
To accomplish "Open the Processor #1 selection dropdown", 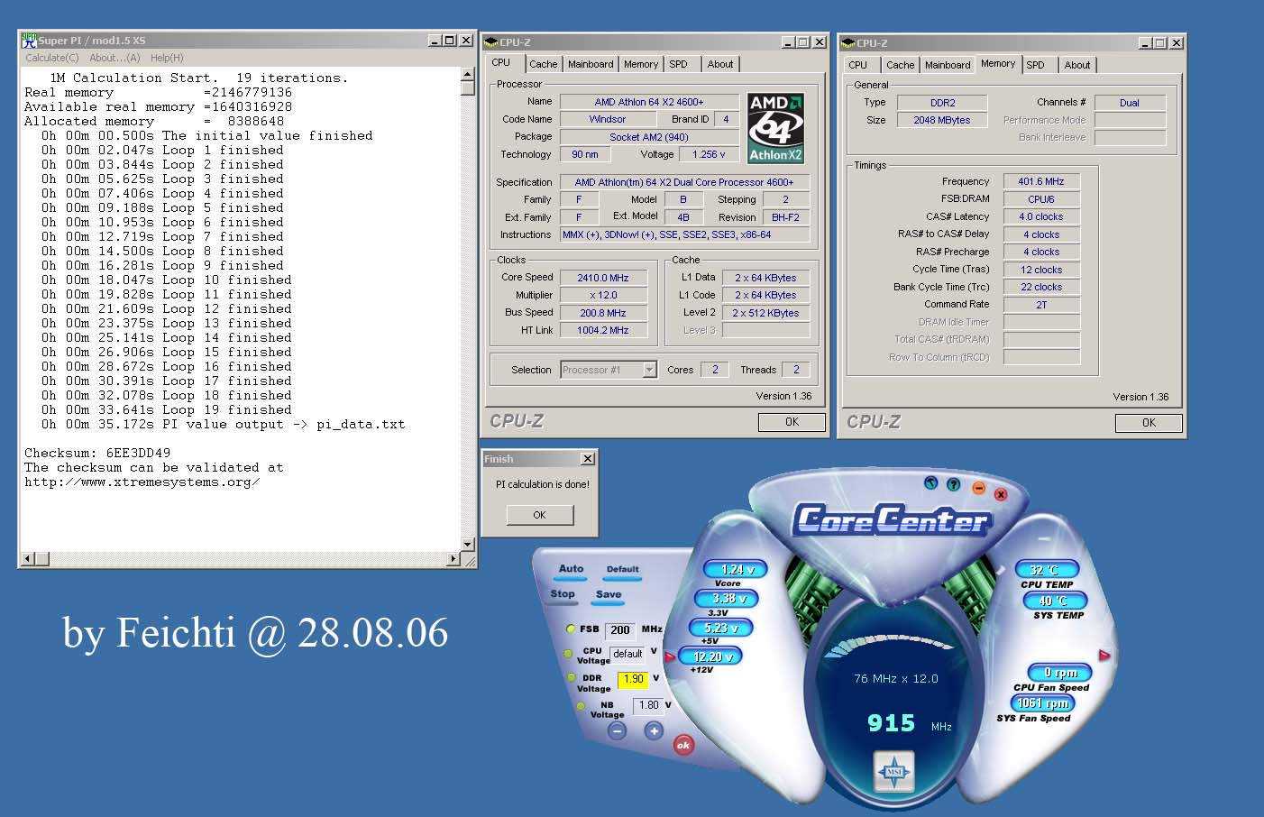I will point(649,370).
